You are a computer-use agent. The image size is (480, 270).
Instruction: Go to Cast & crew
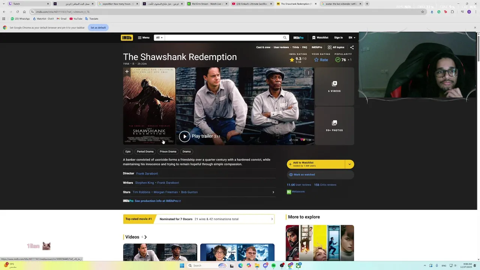click(x=263, y=47)
